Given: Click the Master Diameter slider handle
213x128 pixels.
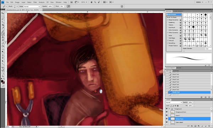Looking at the screenshot, I should pos(184,51).
